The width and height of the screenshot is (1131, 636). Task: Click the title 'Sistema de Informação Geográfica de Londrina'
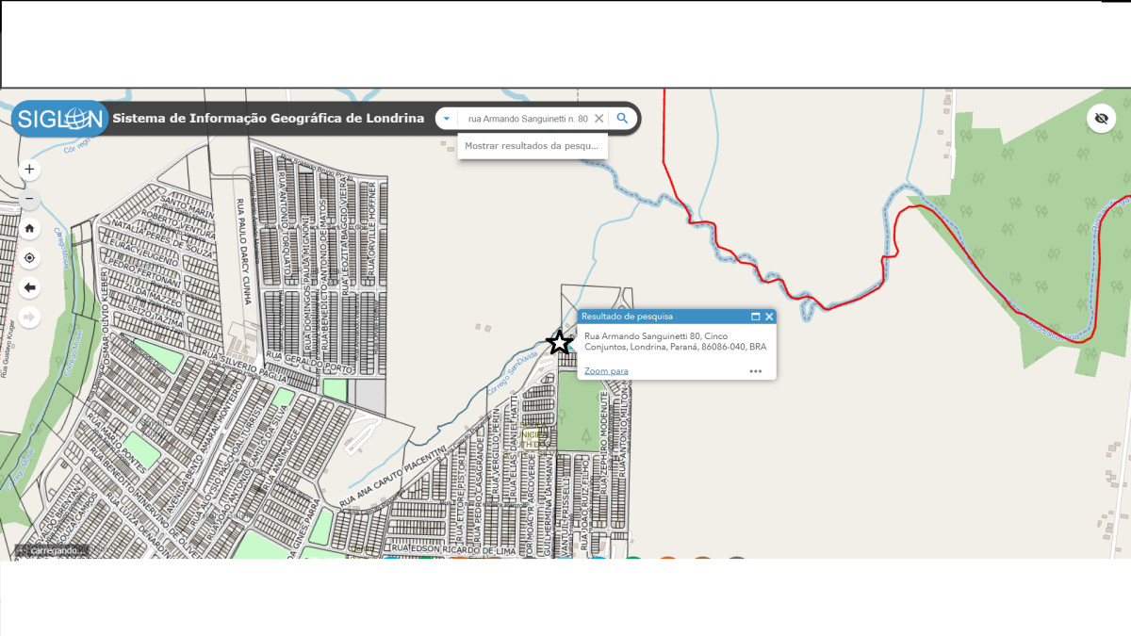(x=269, y=119)
